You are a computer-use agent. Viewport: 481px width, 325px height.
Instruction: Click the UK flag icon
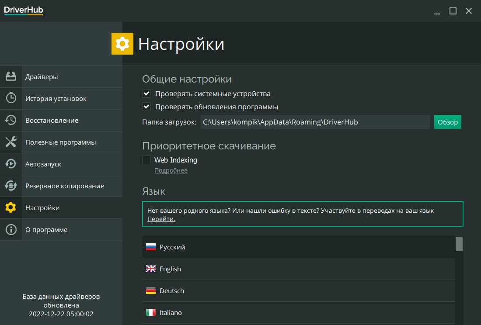point(150,269)
